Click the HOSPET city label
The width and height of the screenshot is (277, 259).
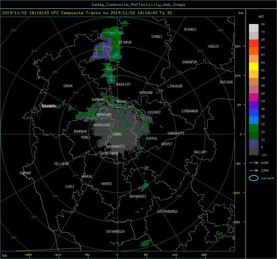coord(167,144)
